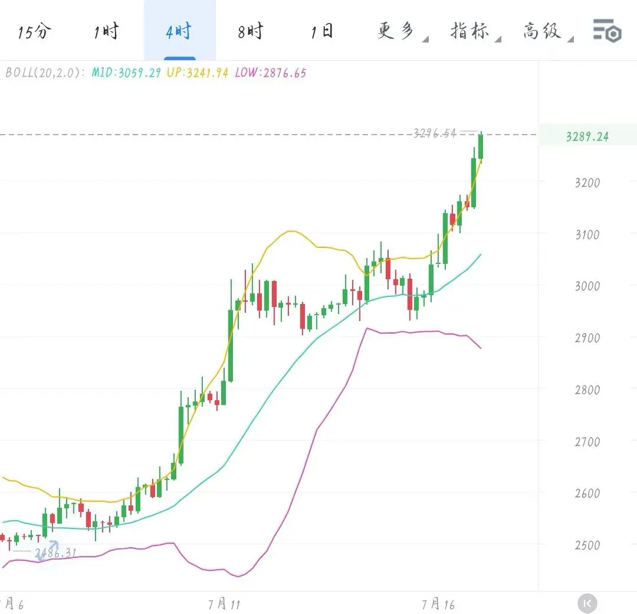Click the 3100 price axis label
The width and height of the screenshot is (637, 614).
click(x=587, y=234)
